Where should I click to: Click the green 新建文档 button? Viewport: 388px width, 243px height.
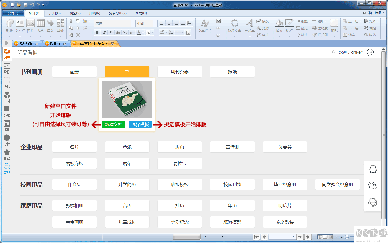(114, 124)
